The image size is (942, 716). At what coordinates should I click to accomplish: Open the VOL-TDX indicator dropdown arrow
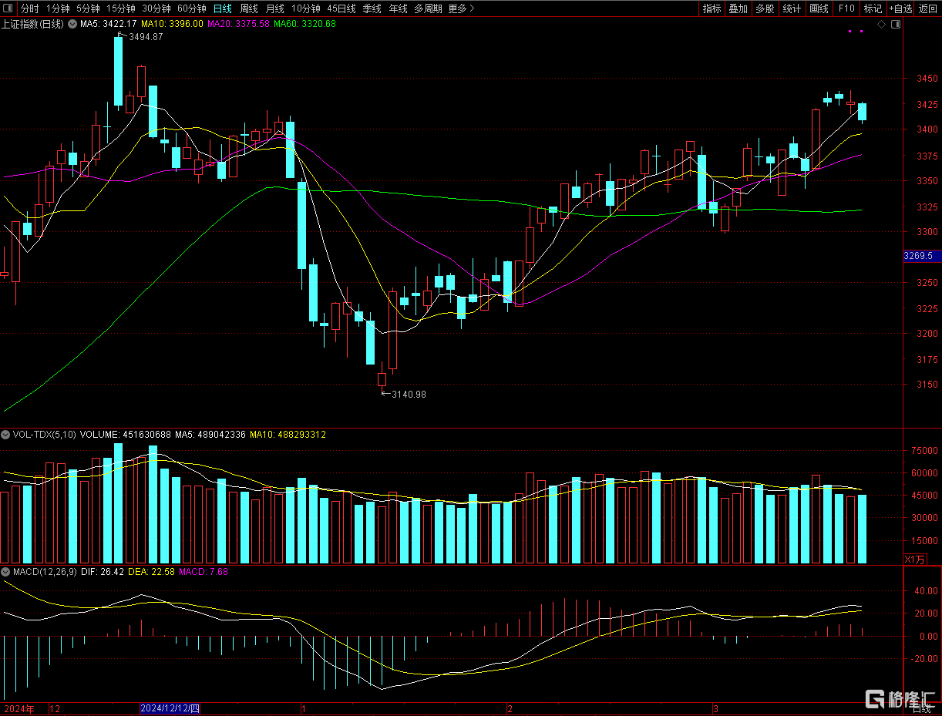click(x=6, y=435)
